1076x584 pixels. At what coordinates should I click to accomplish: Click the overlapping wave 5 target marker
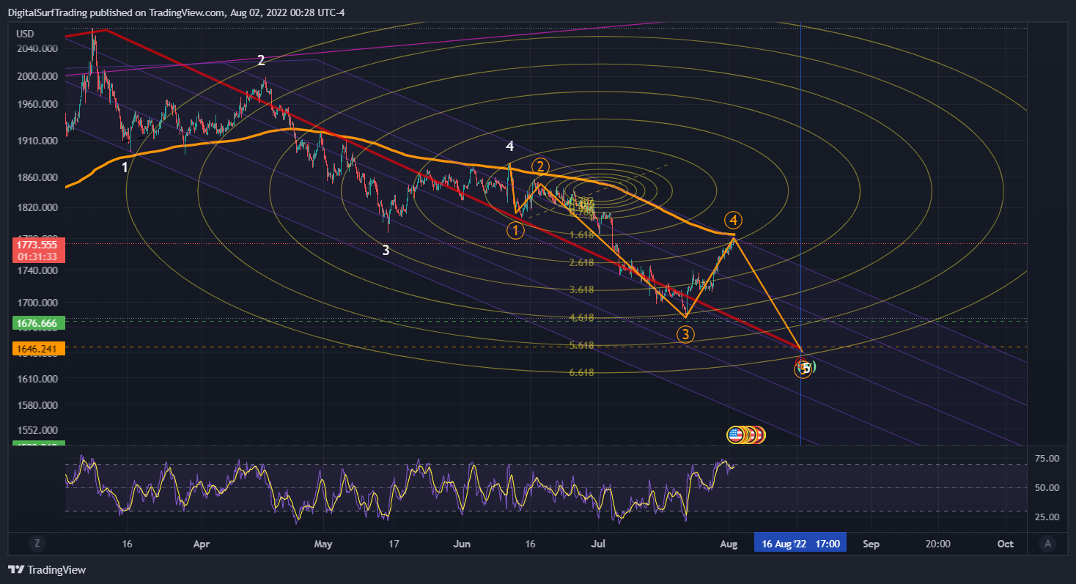click(x=805, y=369)
